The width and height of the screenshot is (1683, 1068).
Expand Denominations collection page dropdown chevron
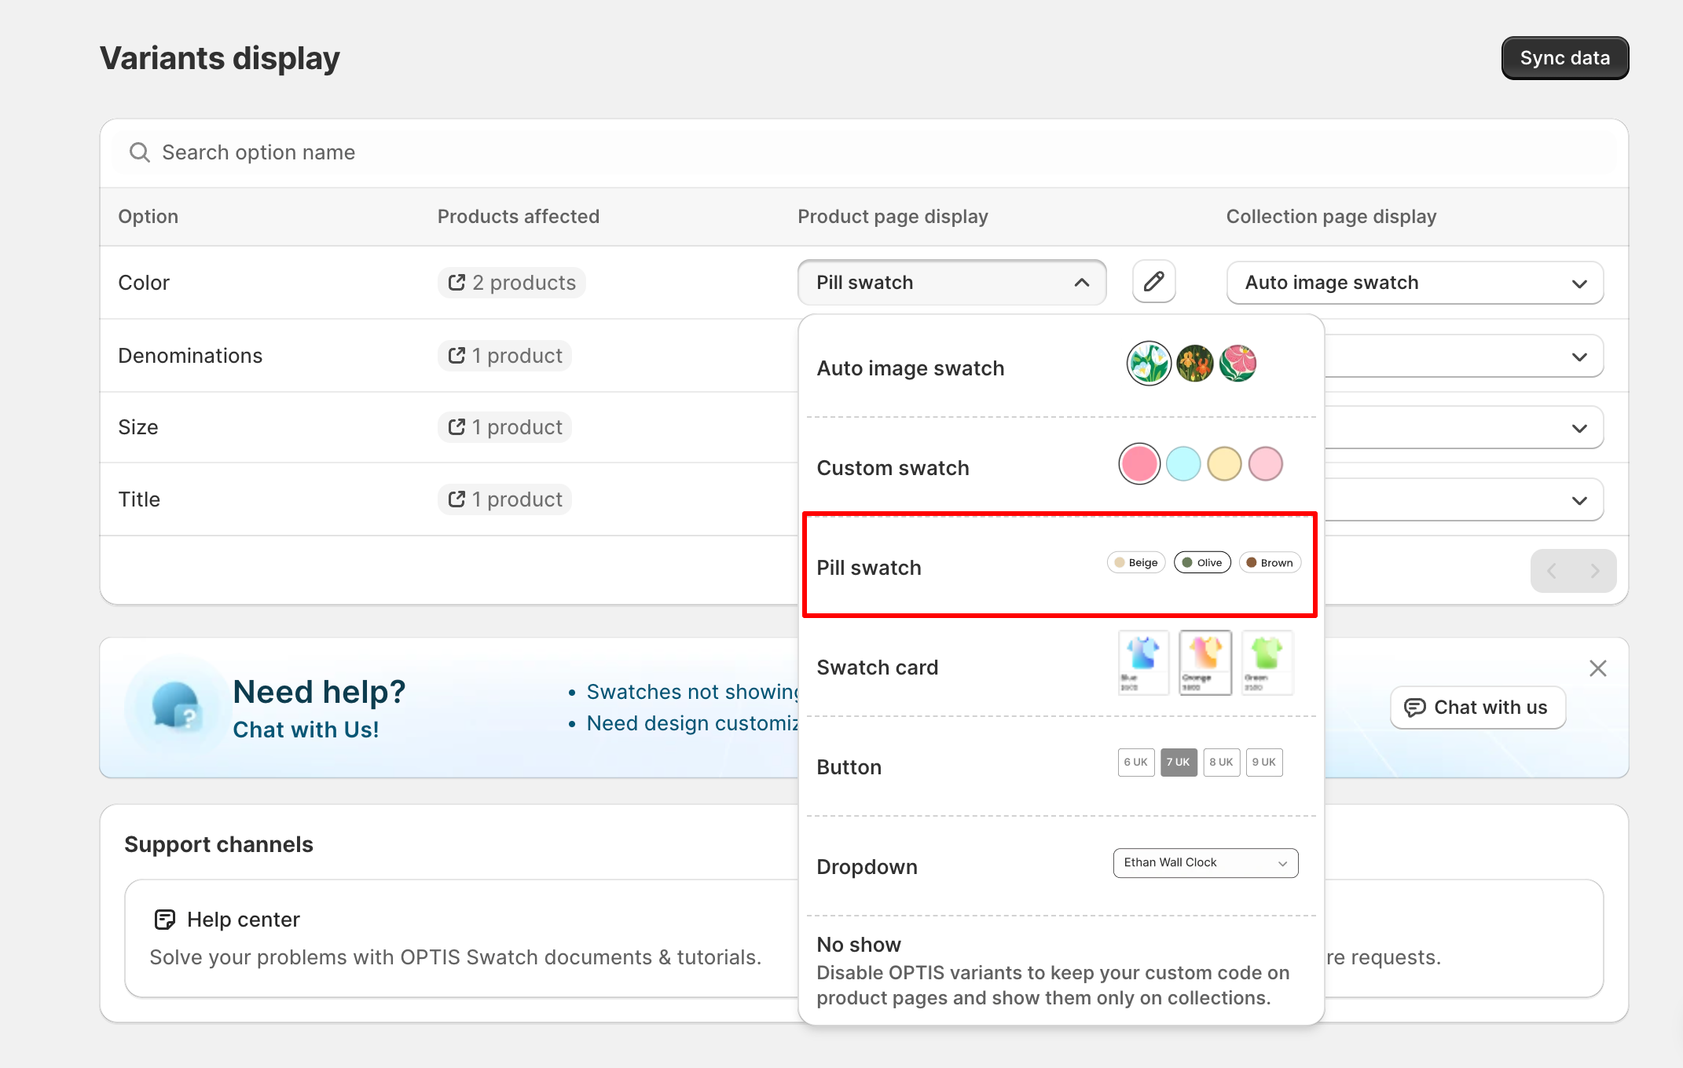1579,357
